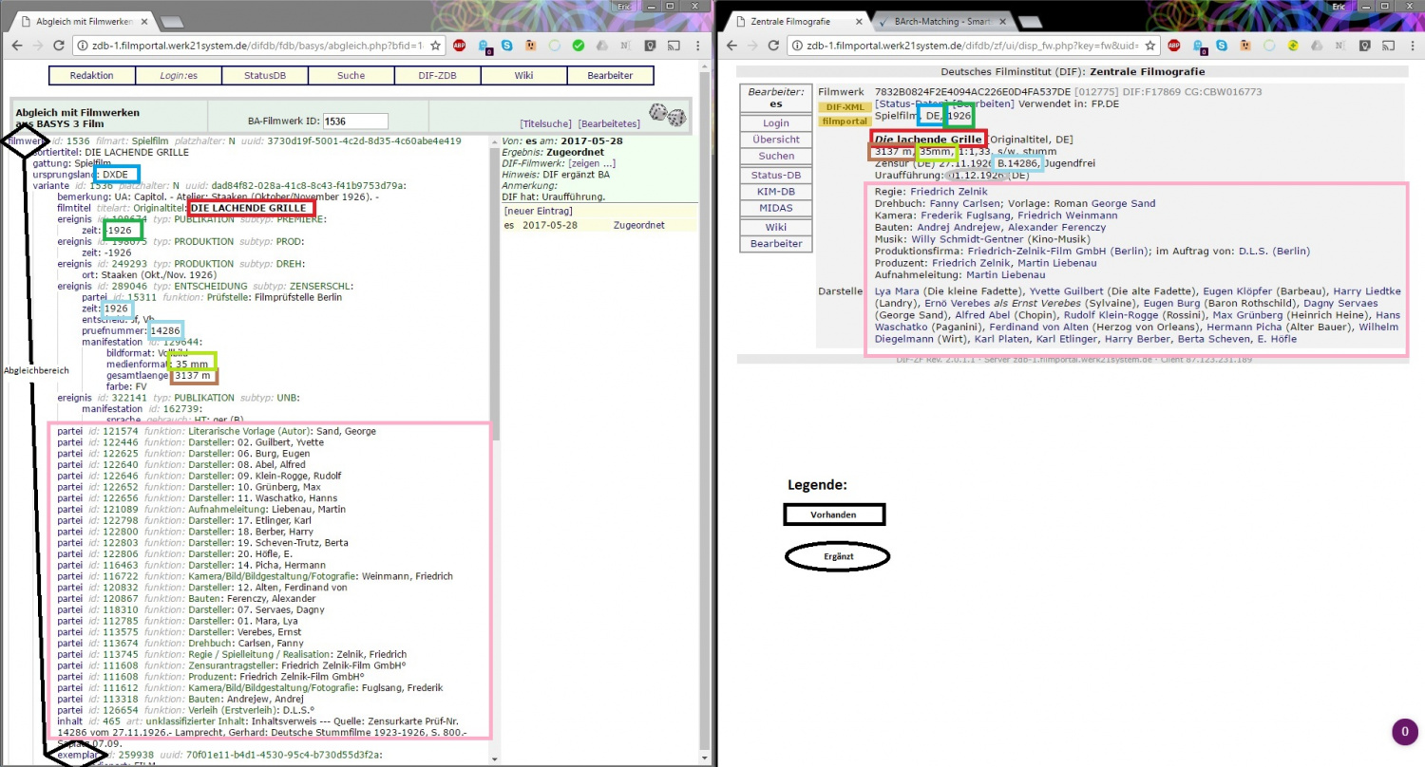Open DIF-ZDB in the top navigation
The width and height of the screenshot is (1425, 767).
(x=437, y=76)
